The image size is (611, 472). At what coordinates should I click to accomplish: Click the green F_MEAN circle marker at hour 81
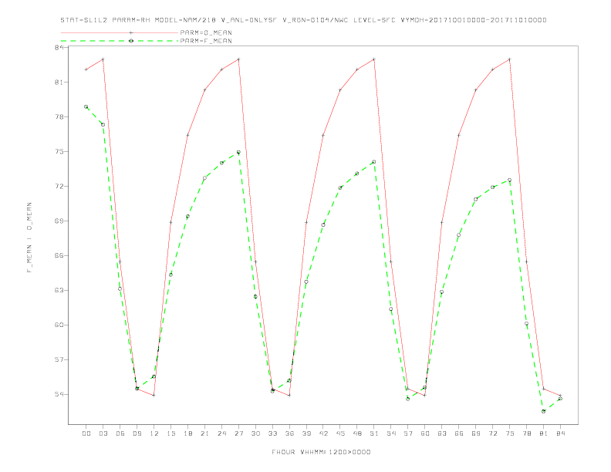[x=544, y=411]
